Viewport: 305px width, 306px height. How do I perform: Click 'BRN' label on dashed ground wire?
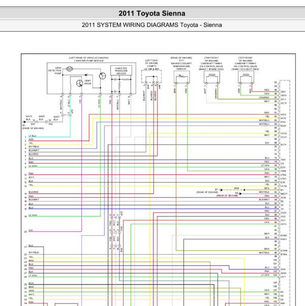(236, 188)
